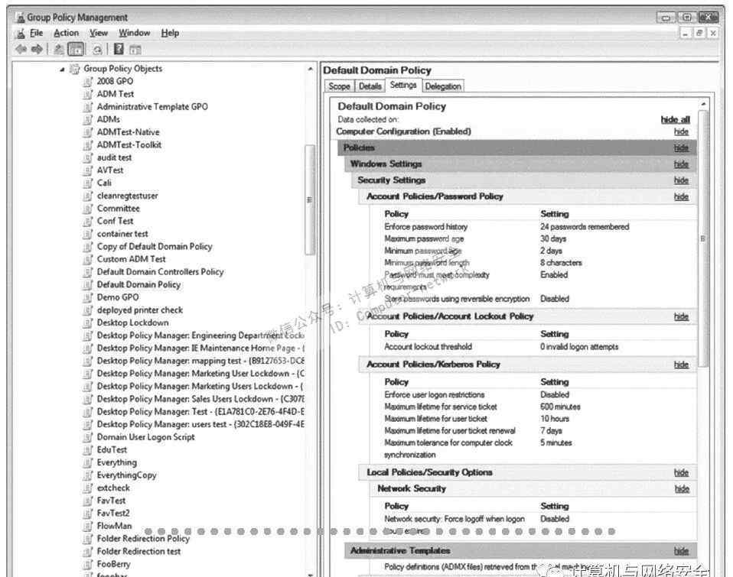Image resolution: width=733 pixels, height=577 pixels.
Task: Click the last toolbar icon after Help
Action: coord(135,49)
